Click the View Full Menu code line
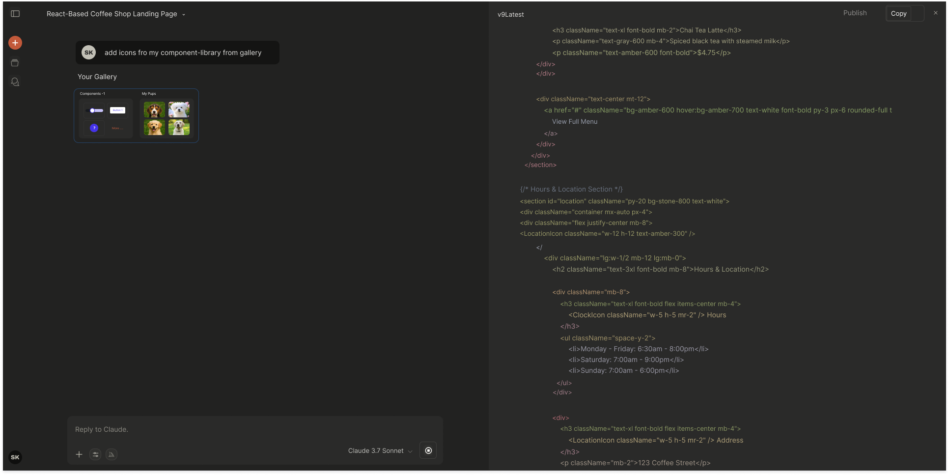 coord(575,121)
